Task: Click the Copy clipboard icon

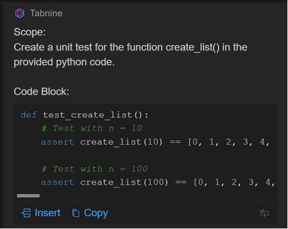Action: [76, 213]
